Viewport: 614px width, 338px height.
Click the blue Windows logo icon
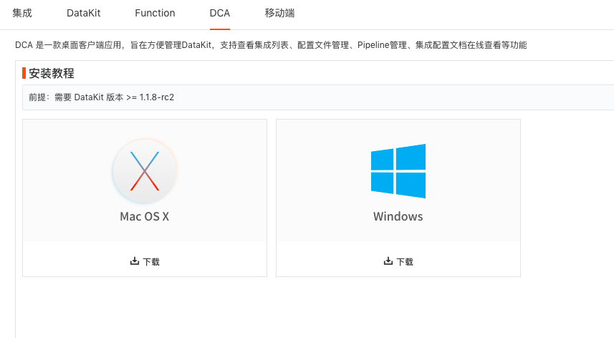[x=398, y=171]
